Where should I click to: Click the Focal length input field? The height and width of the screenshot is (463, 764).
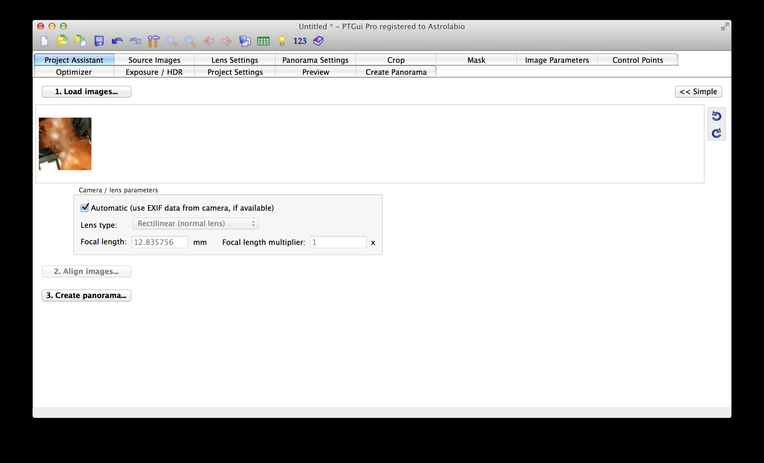point(160,242)
